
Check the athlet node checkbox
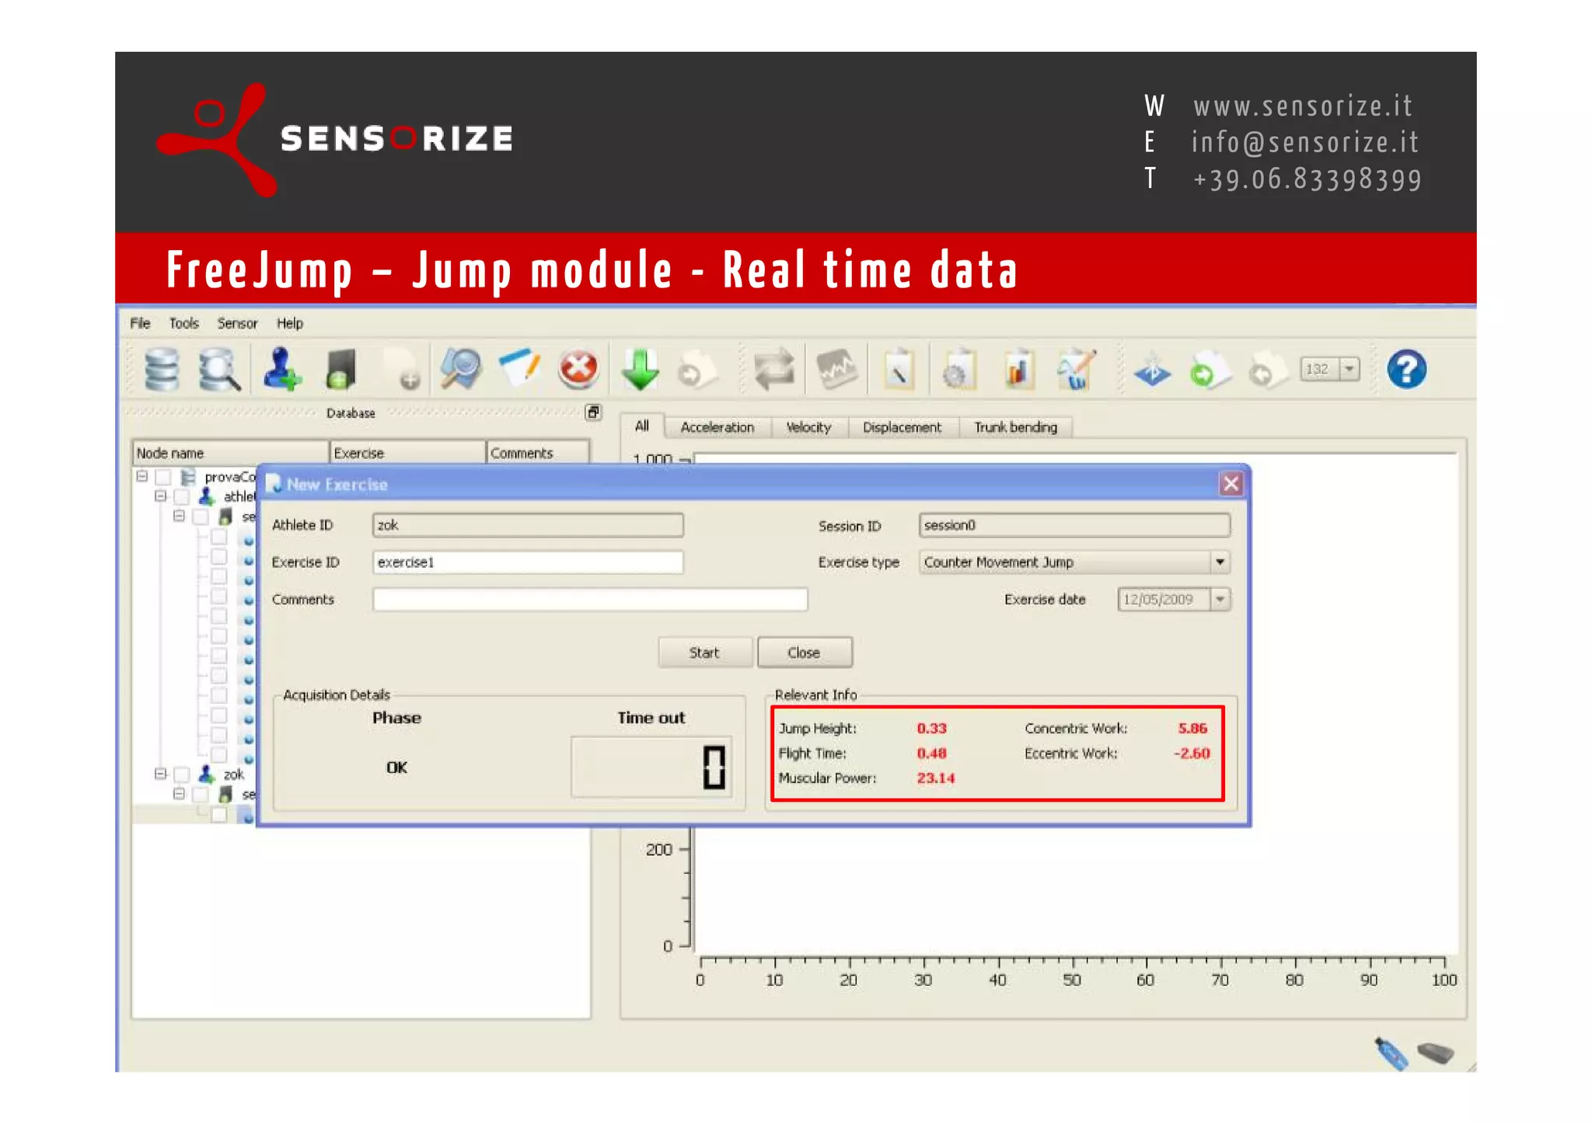(x=182, y=496)
